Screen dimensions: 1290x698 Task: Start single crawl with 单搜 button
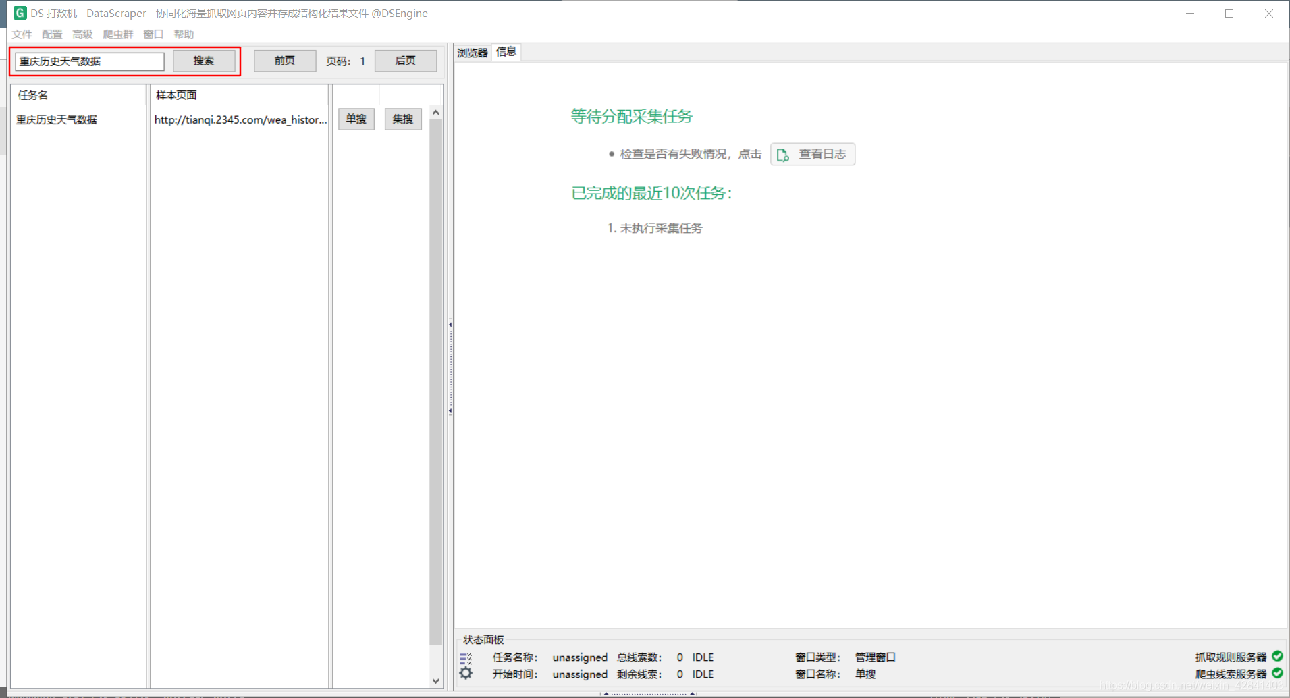(356, 119)
